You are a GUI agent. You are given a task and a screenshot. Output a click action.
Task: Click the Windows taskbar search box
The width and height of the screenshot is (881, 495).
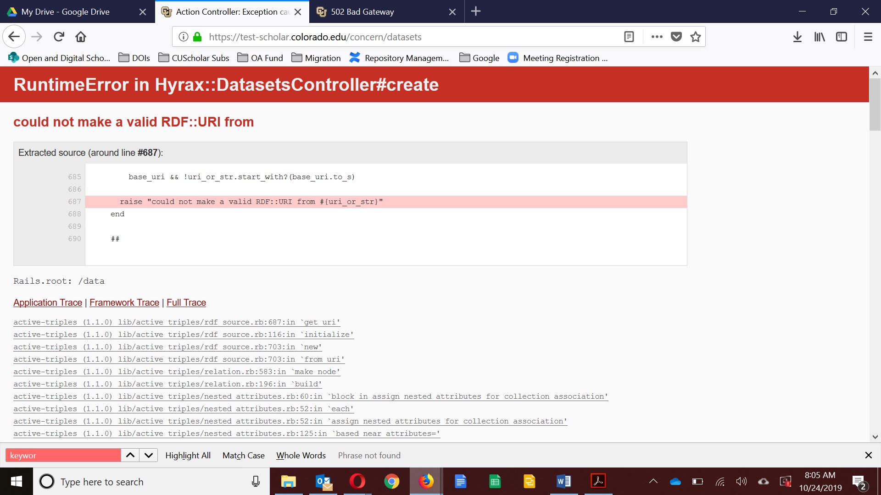point(151,482)
